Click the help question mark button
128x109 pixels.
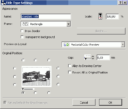pyautogui.click(x=120, y=3)
